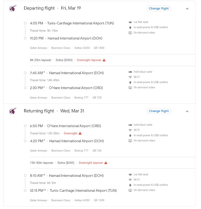
Task: Select the 2:30 PM O'Hare arrival stop
Action: coord(66,88)
